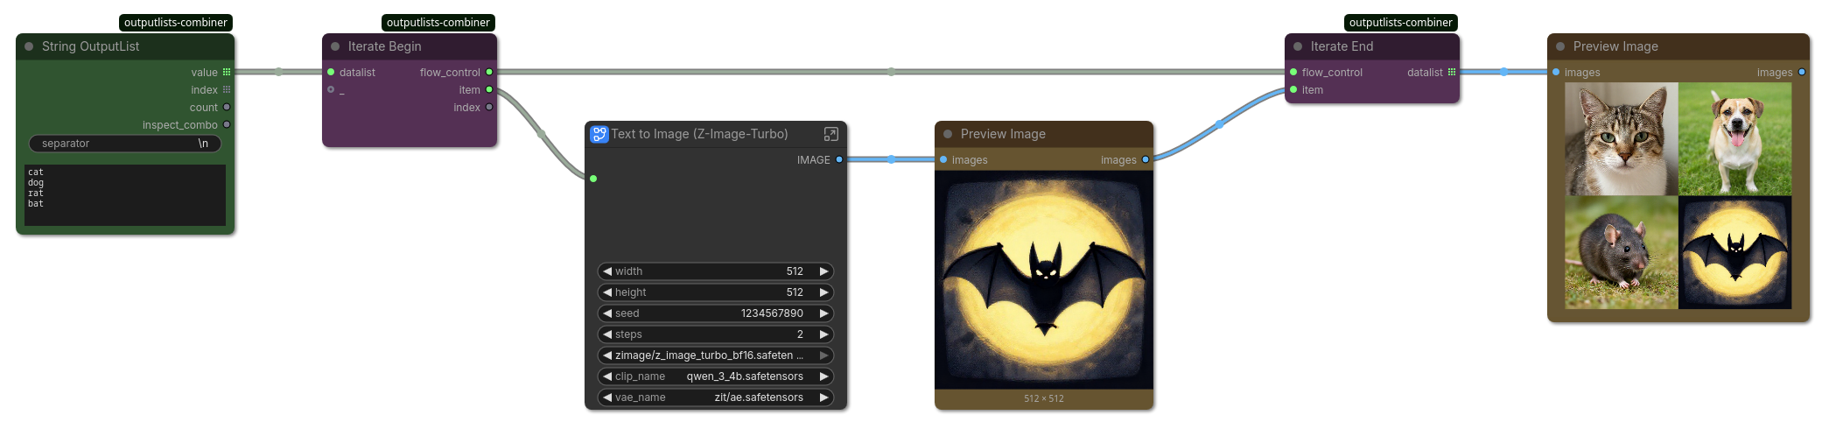1829x429 pixels.
Task: Click the datalist input socket on Iterate Begin
Action: [x=331, y=72]
